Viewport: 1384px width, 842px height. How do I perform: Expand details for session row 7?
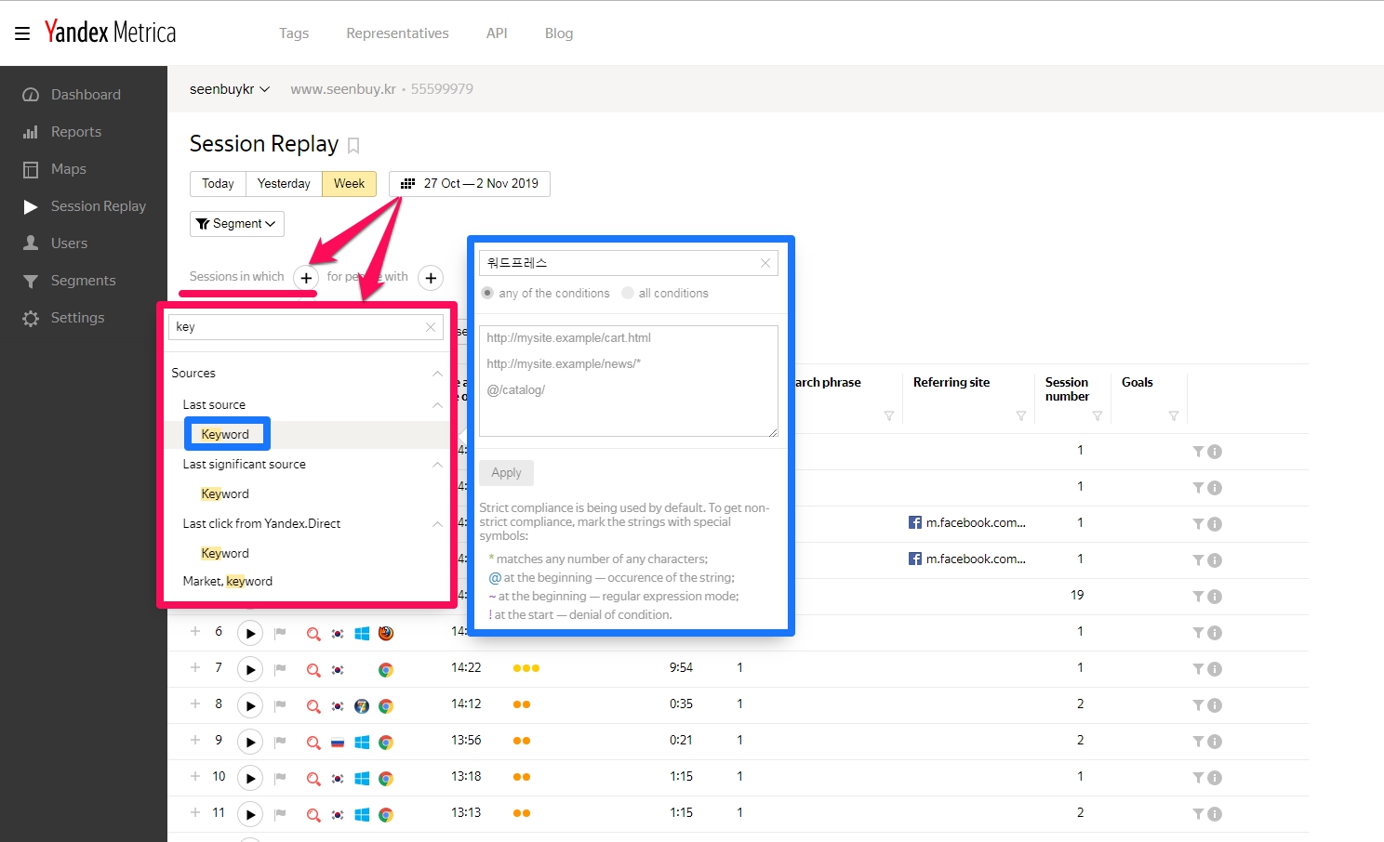(195, 667)
